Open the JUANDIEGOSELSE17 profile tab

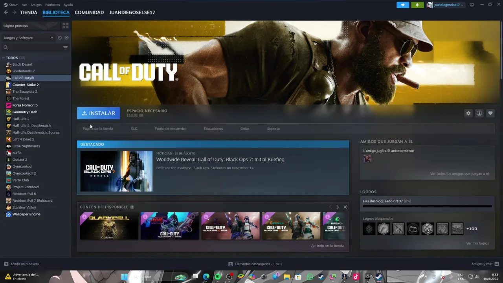point(132,13)
